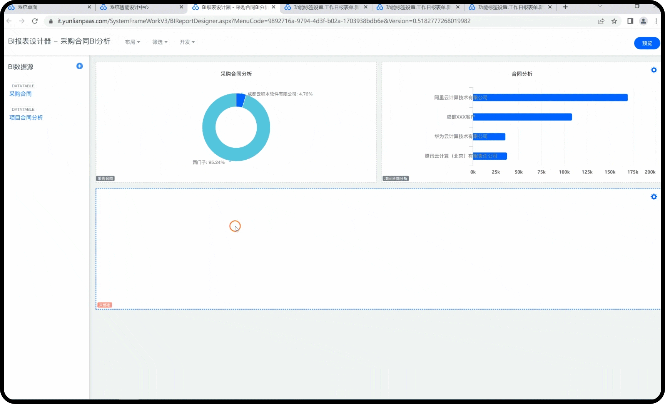The image size is (665, 404).
Task: Open Chrome's three-dot menu
Action: click(x=656, y=21)
